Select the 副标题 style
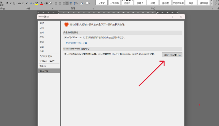219x126 pixels. [x=165, y=2]
